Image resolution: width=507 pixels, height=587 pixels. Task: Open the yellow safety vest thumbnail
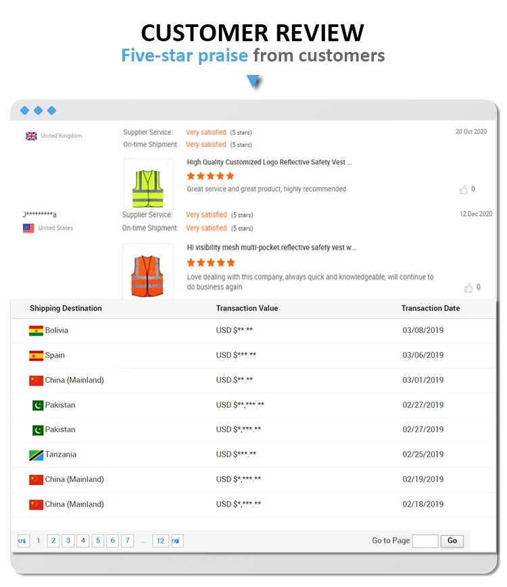tap(148, 184)
